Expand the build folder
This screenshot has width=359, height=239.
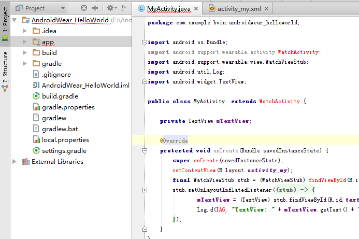(25, 53)
